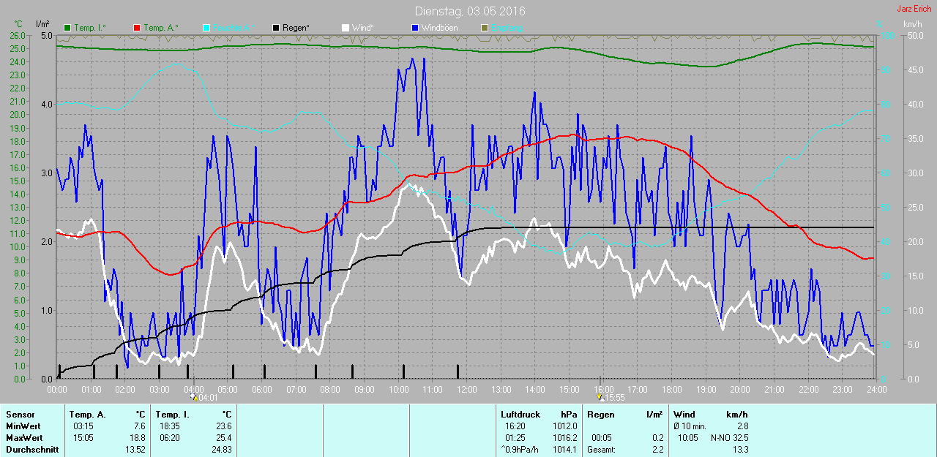Click the '24:00' time axis label
The image size is (937, 457).
pyautogui.click(x=876, y=390)
